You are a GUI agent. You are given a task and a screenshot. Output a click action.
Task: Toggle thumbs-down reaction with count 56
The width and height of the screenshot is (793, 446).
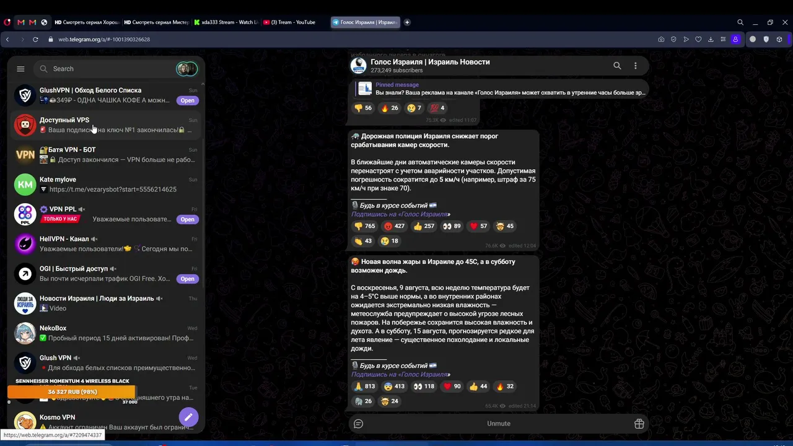pyautogui.click(x=363, y=108)
